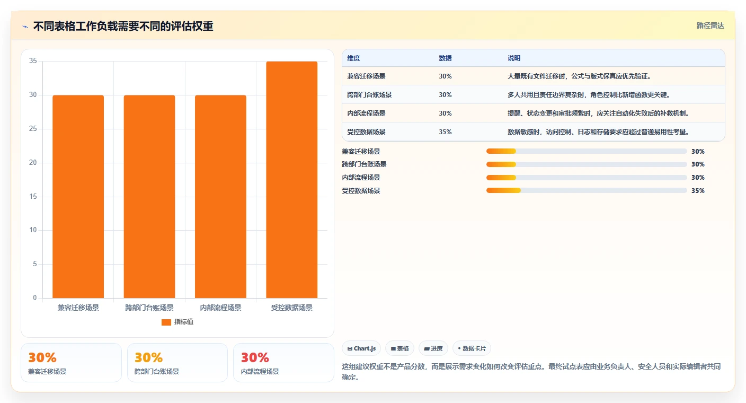Open the 兼容迁移场景 30% stat card
The width and height of the screenshot is (746, 403).
(x=71, y=363)
